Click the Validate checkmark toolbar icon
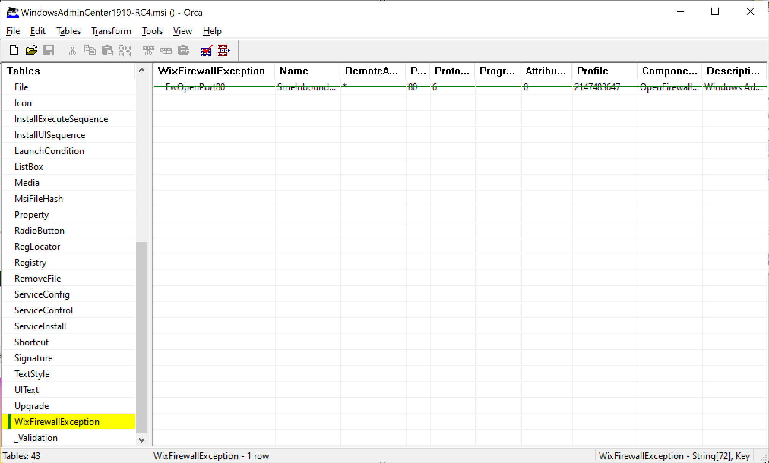Viewport: 769px width, 463px height. point(206,50)
